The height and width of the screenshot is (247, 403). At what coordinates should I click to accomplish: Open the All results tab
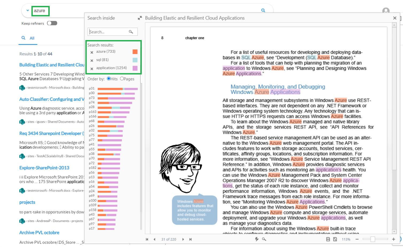coord(28,38)
